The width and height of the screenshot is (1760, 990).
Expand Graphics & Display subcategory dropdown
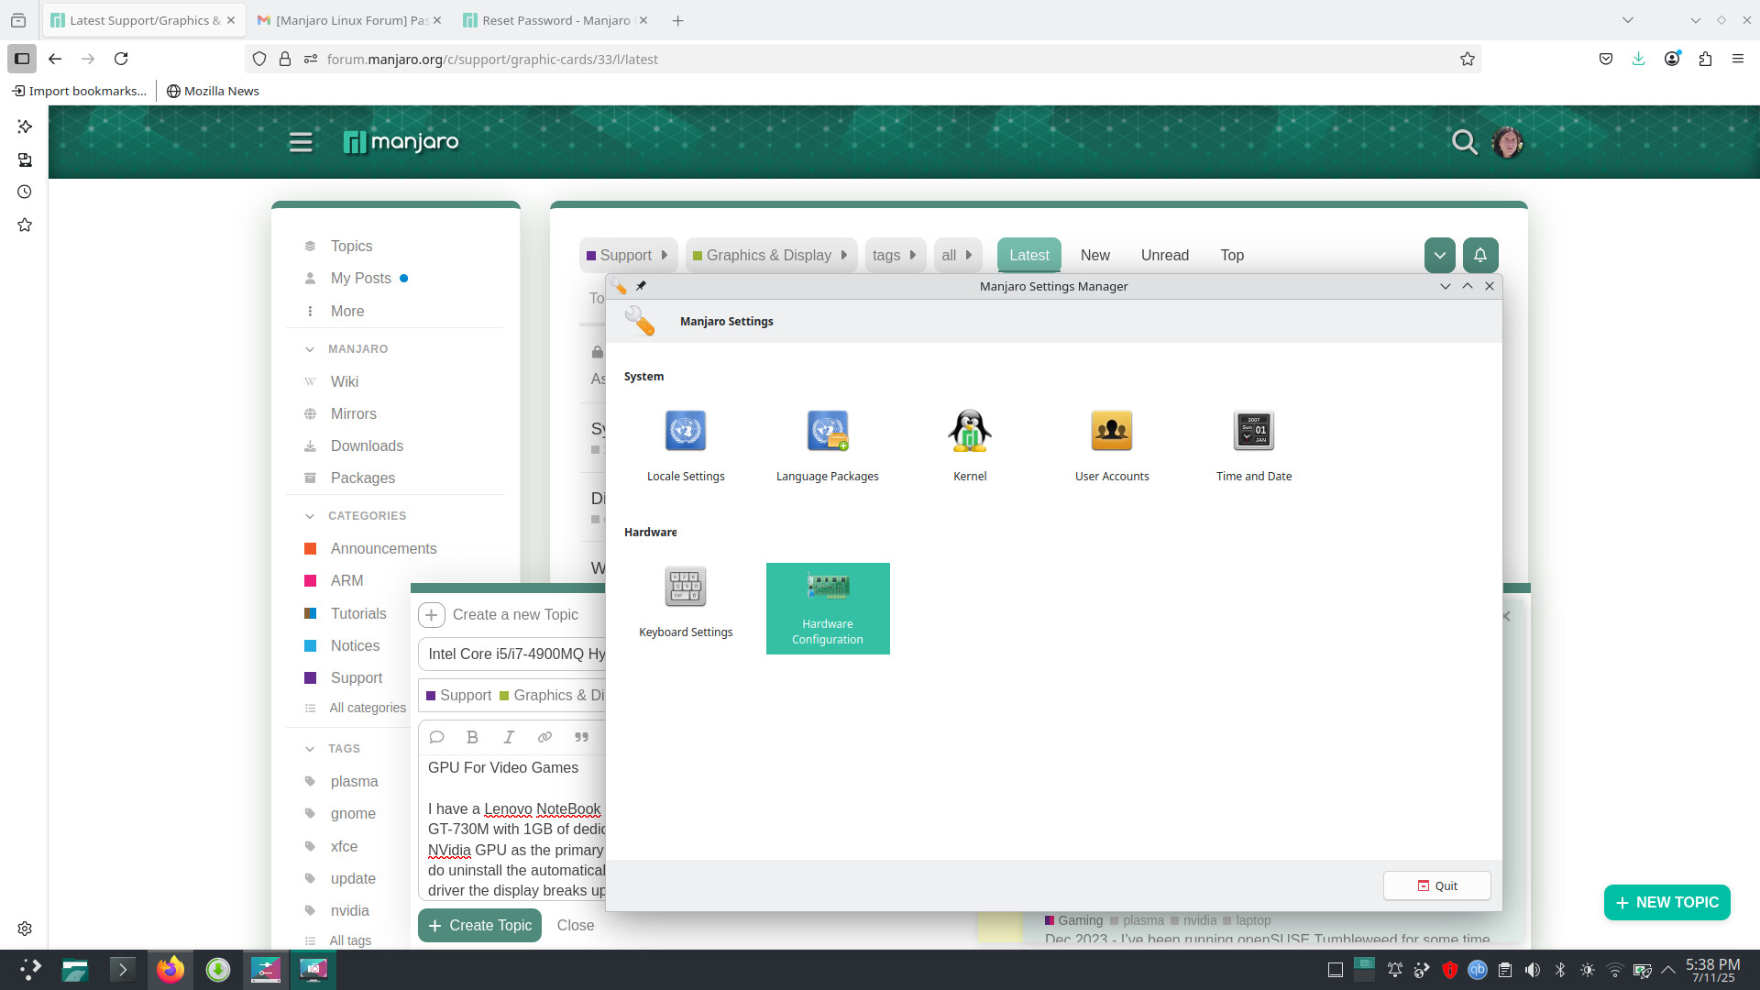pyautogui.click(x=771, y=255)
